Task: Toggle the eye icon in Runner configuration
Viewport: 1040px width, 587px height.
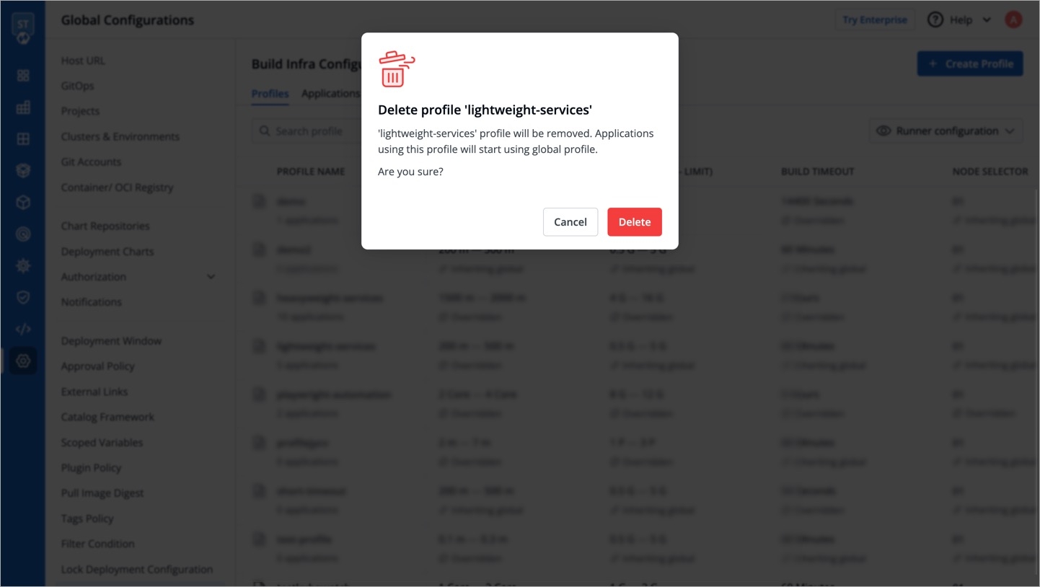Action: [883, 131]
